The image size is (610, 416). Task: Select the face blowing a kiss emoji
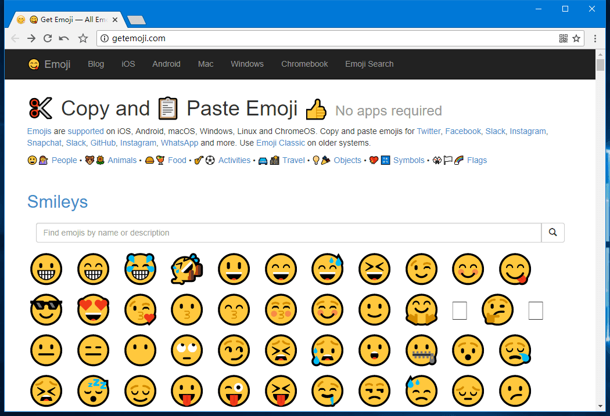pyautogui.click(x=140, y=310)
